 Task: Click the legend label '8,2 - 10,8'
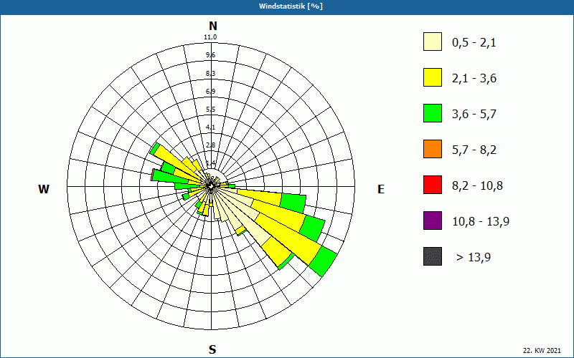click(x=477, y=186)
